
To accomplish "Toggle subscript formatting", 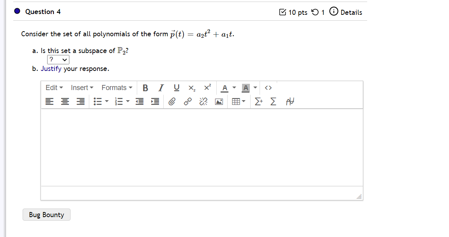I will coord(191,88).
